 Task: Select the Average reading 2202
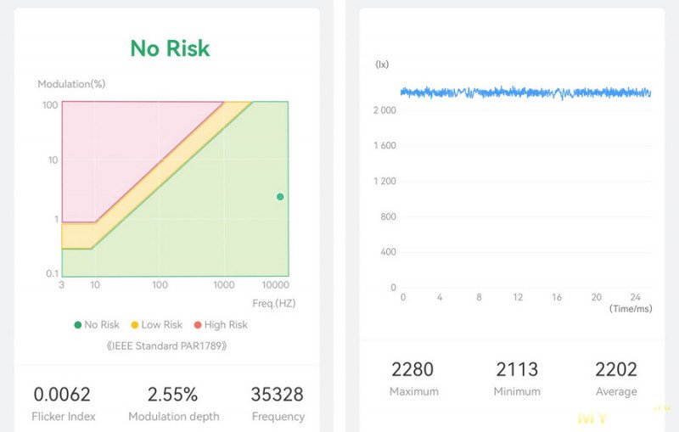(616, 369)
